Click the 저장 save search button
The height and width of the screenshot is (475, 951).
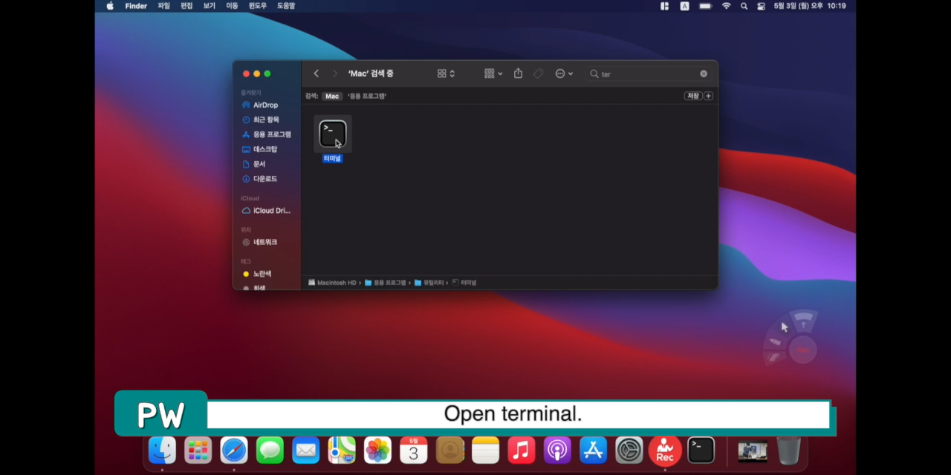692,96
